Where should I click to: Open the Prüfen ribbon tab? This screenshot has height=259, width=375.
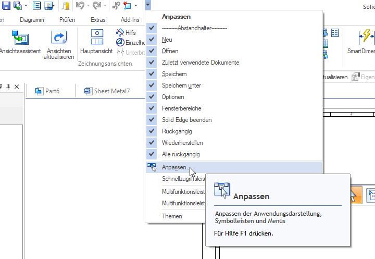pyautogui.click(x=67, y=20)
